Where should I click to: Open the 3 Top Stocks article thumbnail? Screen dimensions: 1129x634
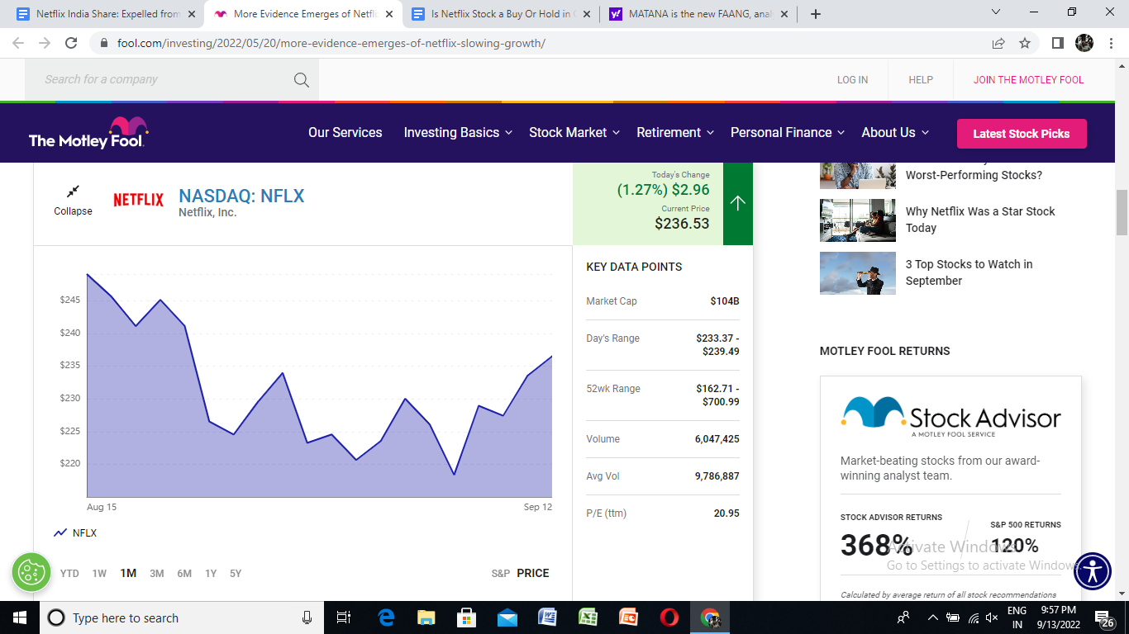point(858,273)
